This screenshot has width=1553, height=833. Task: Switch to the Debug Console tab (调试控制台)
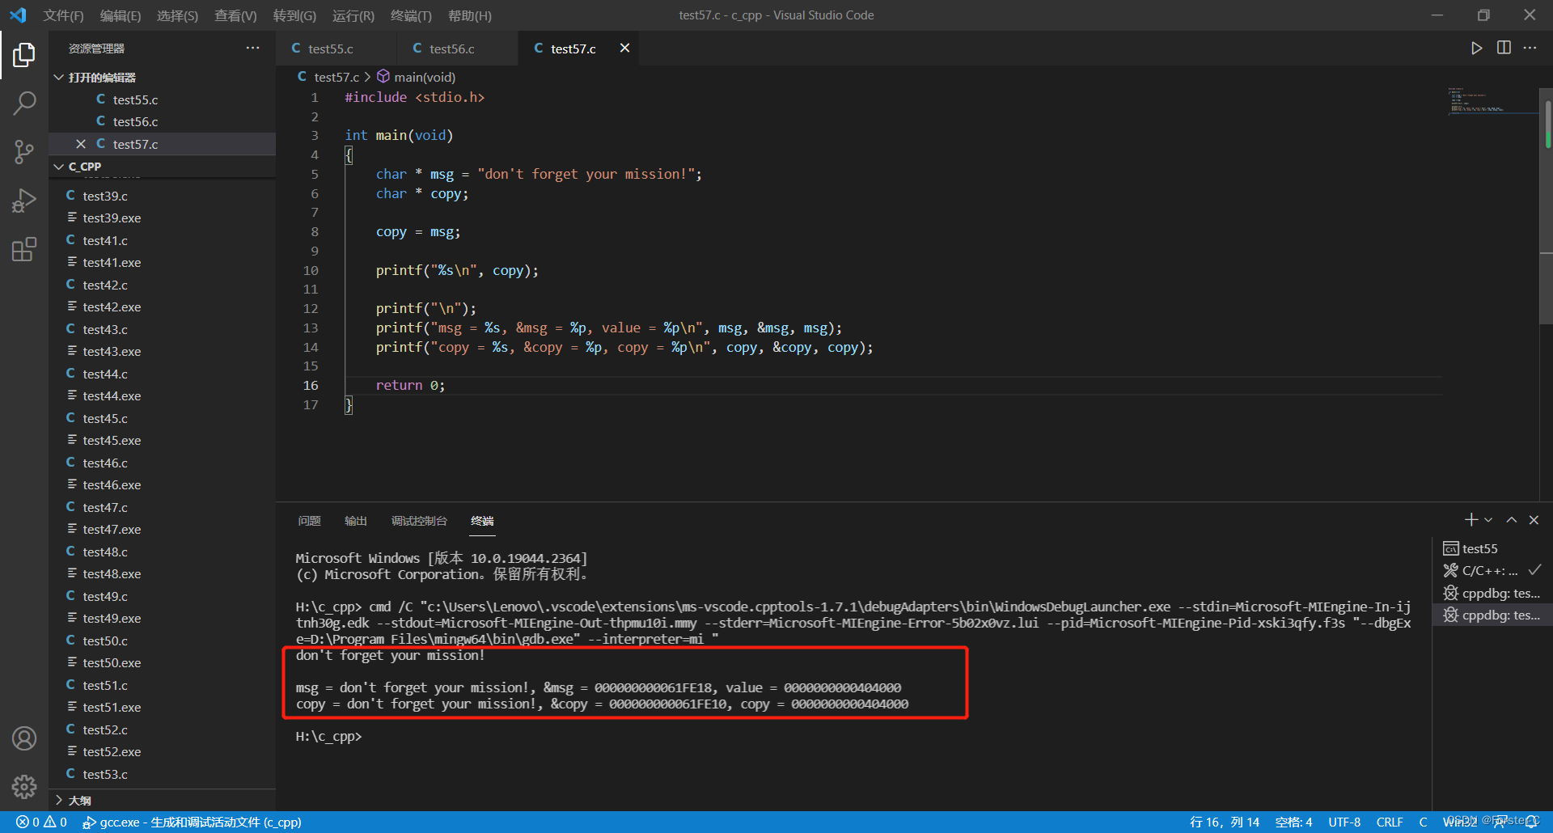(x=419, y=521)
